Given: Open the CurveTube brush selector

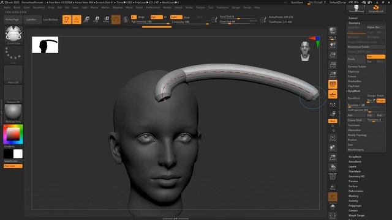Looking at the screenshot, I should coord(13,35).
